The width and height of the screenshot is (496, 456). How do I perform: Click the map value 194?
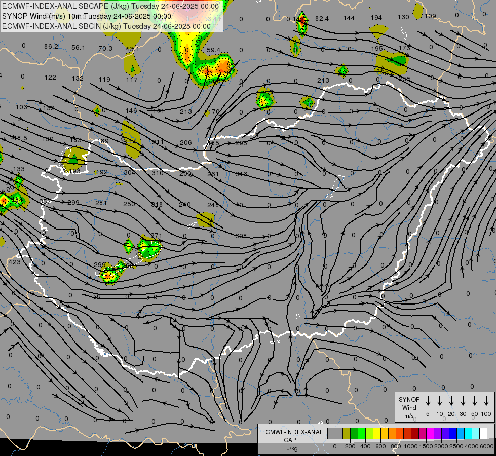376,17
